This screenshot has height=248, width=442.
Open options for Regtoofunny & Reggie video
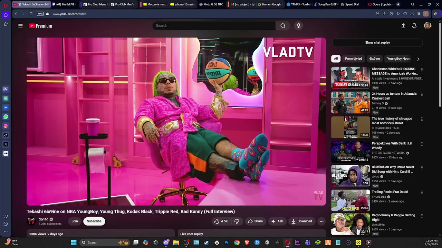[x=422, y=216]
